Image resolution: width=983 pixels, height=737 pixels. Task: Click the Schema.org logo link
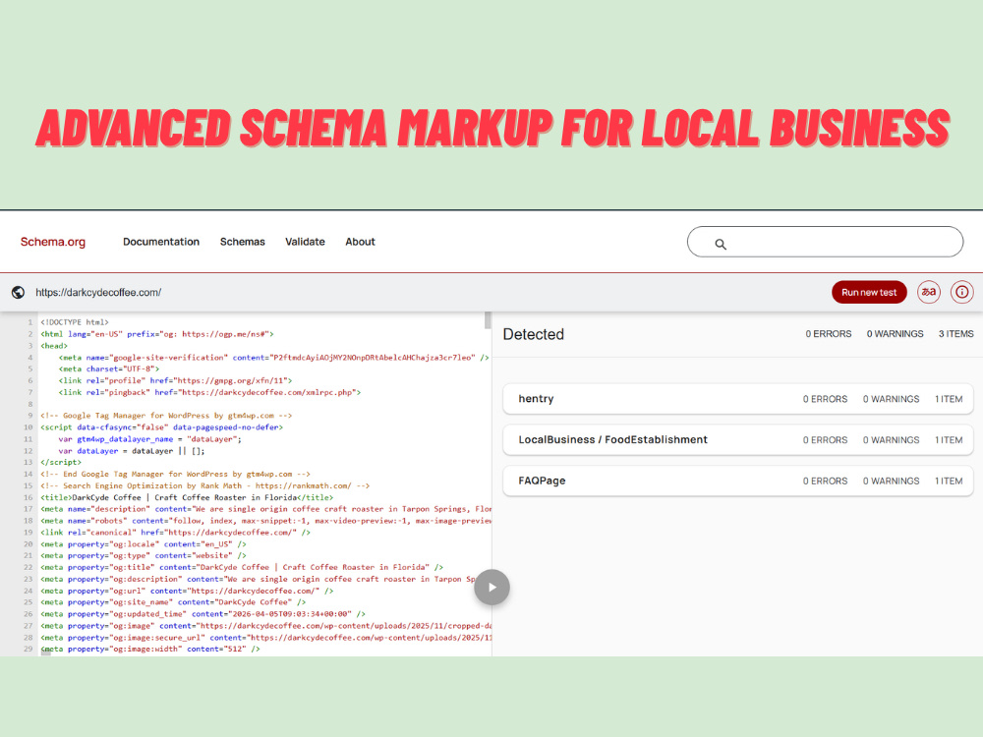click(x=53, y=242)
